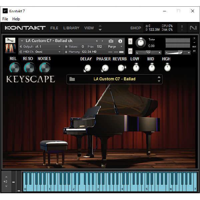Close the instrument with X icon
200x200 pixels.
pyautogui.click(x=194, y=38)
